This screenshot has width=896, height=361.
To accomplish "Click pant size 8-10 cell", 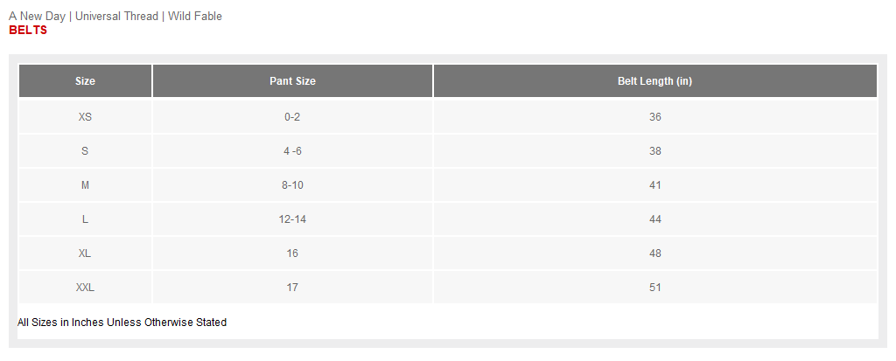I will click(x=292, y=185).
